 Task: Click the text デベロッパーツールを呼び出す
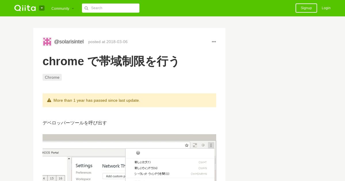pos(75,123)
